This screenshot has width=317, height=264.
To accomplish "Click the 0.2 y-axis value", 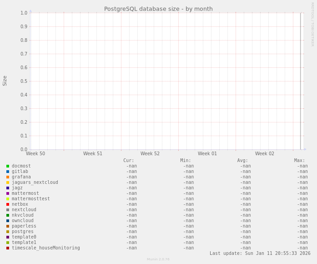I will coord(24,122).
